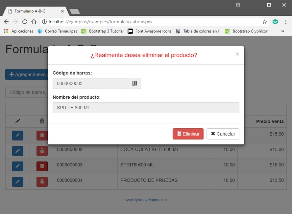Click the trash icon on PRODUCTO DE PRUEBAS row
The height and width of the screenshot is (214, 292).
tap(42, 182)
